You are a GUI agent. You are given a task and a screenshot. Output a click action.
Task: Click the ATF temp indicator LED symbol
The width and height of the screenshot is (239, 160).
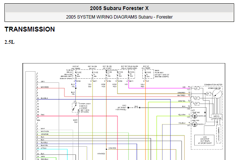[x=195, y=116]
